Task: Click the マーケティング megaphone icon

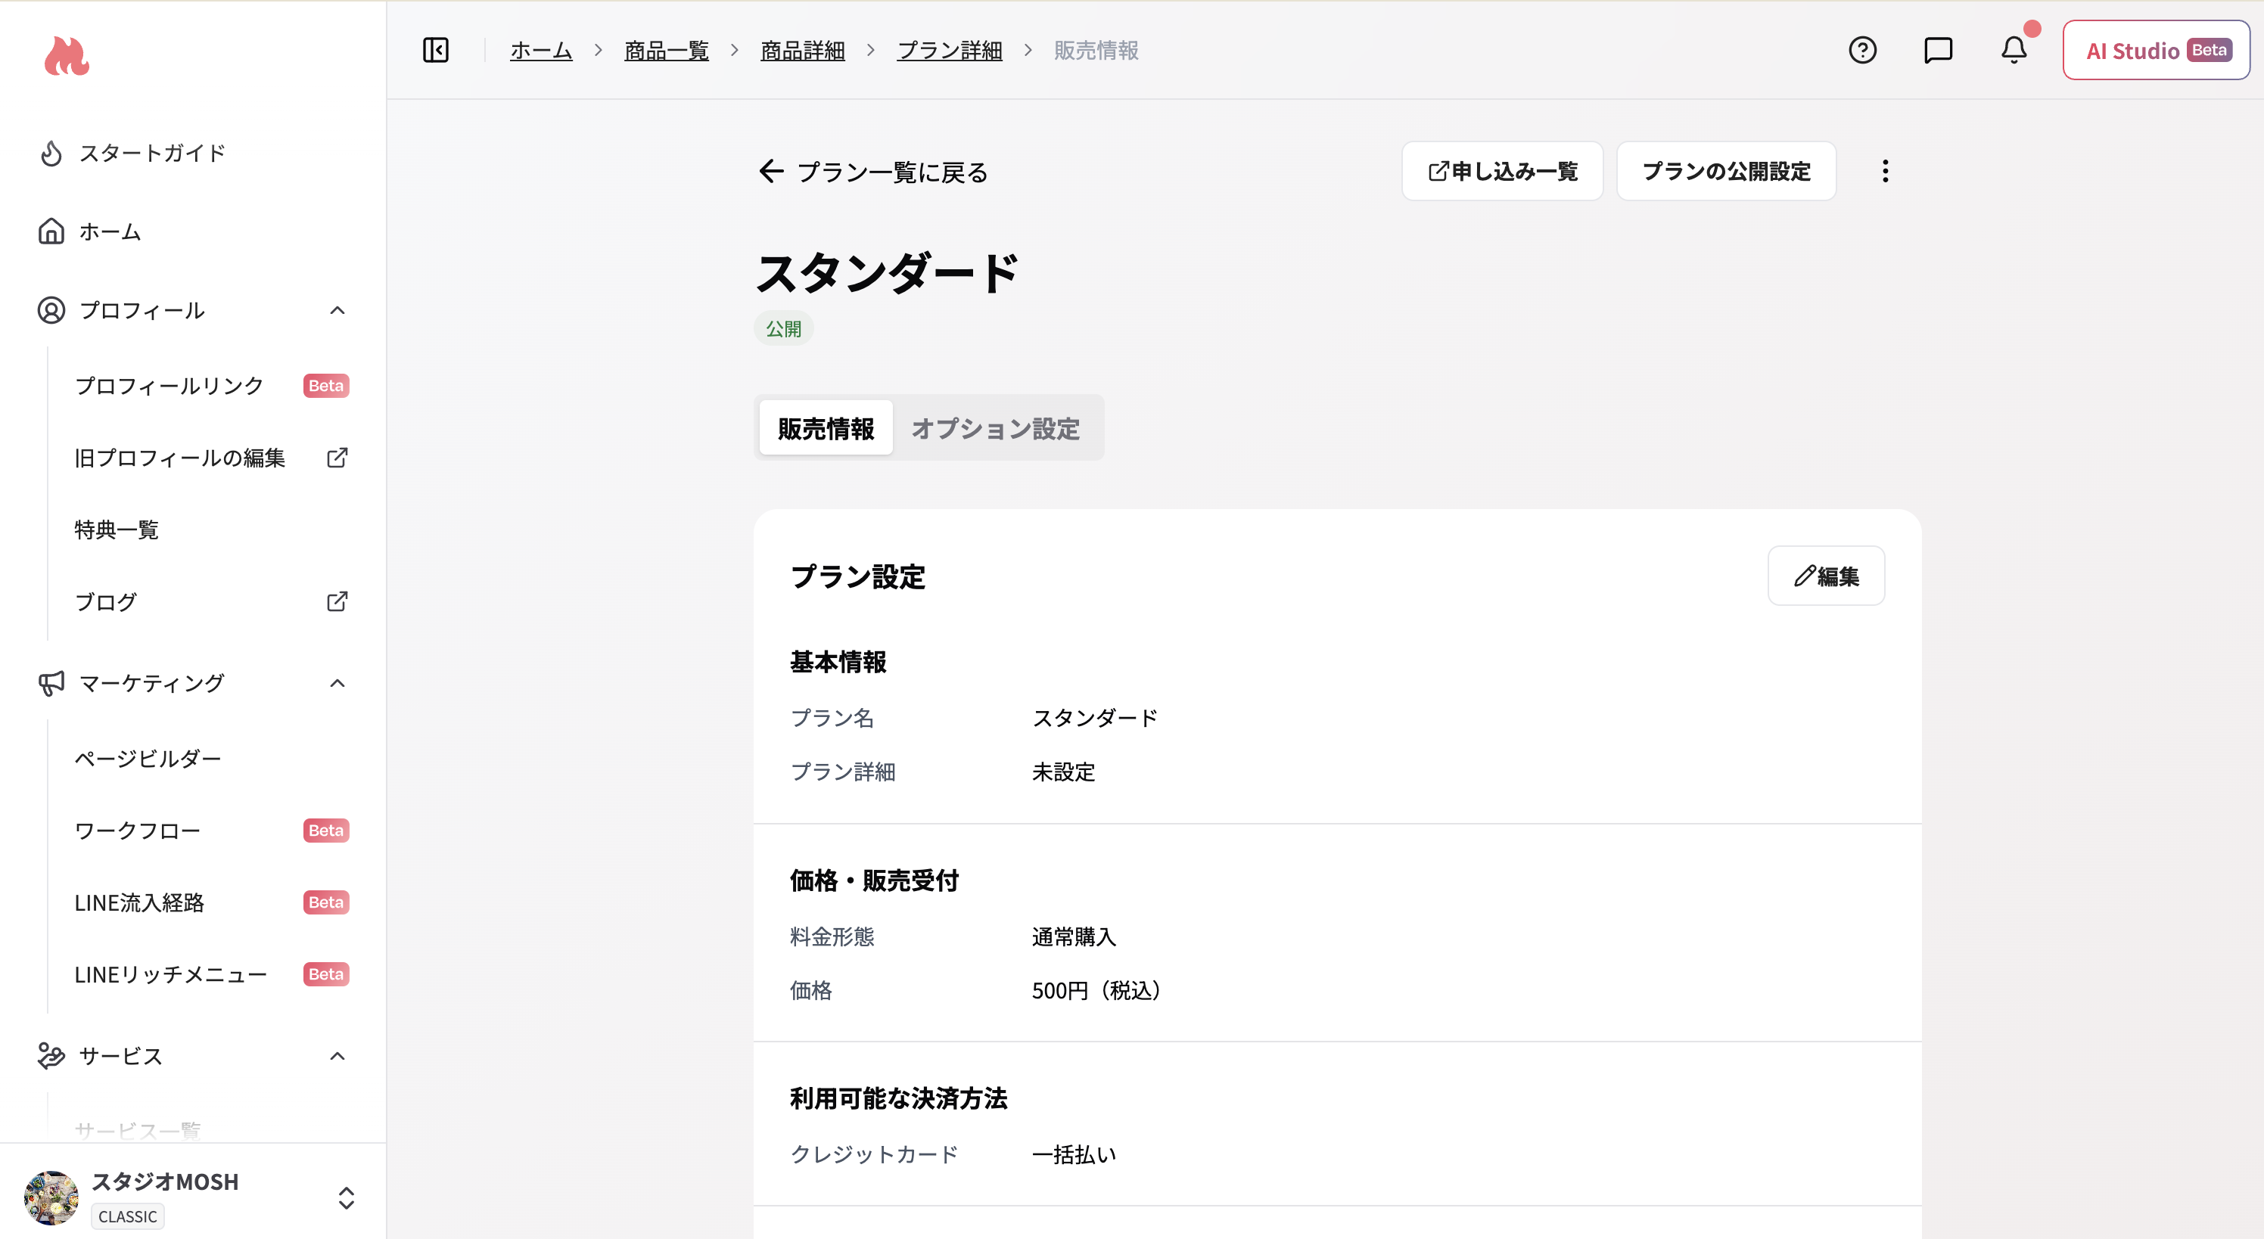Action: (x=51, y=683)
